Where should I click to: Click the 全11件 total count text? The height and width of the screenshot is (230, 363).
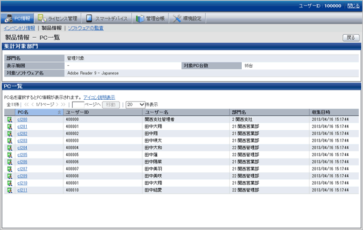coord(12,105)
